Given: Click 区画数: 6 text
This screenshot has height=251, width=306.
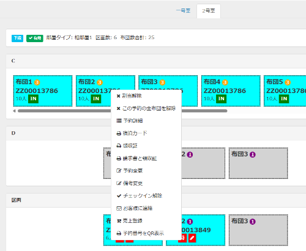Looking at the screenshot, I should (x=106, y=38).
